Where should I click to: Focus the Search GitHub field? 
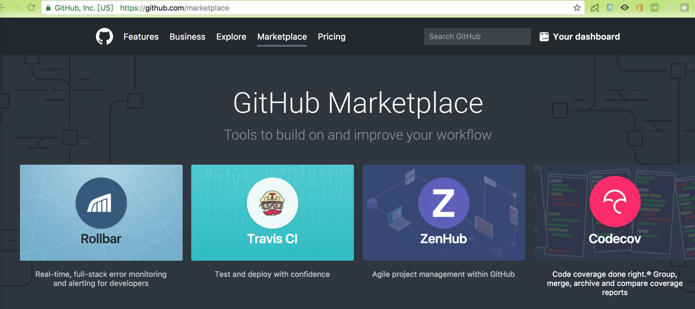point(477,36)
